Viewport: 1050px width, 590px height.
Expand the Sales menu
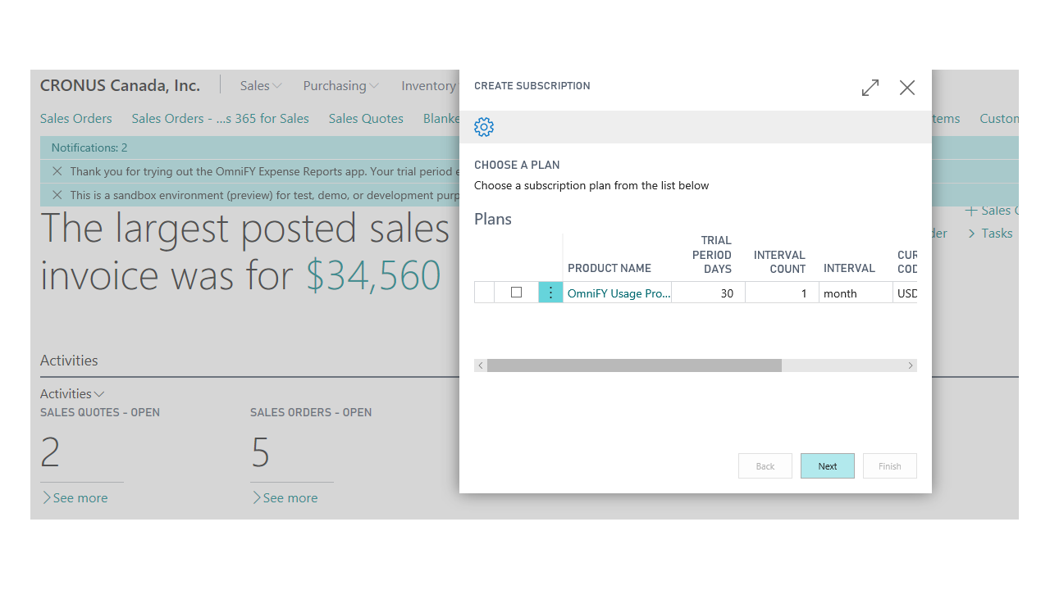click(261, 86)
